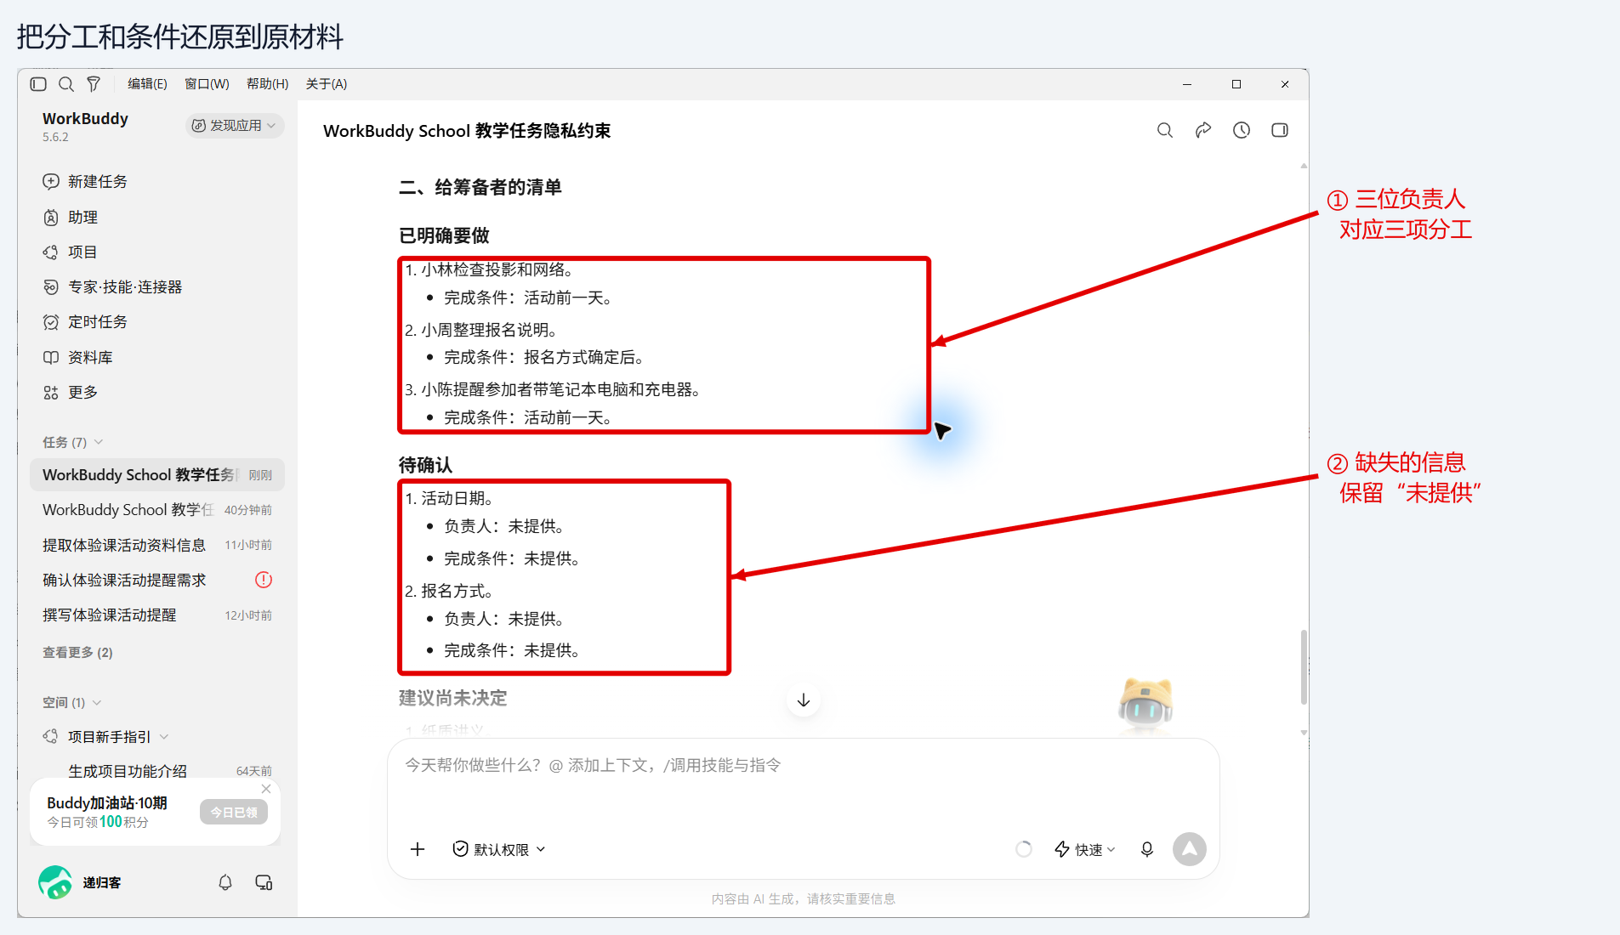Open the 窗口(W) menu
The image size is (1620, 935).
coord(207,84)
